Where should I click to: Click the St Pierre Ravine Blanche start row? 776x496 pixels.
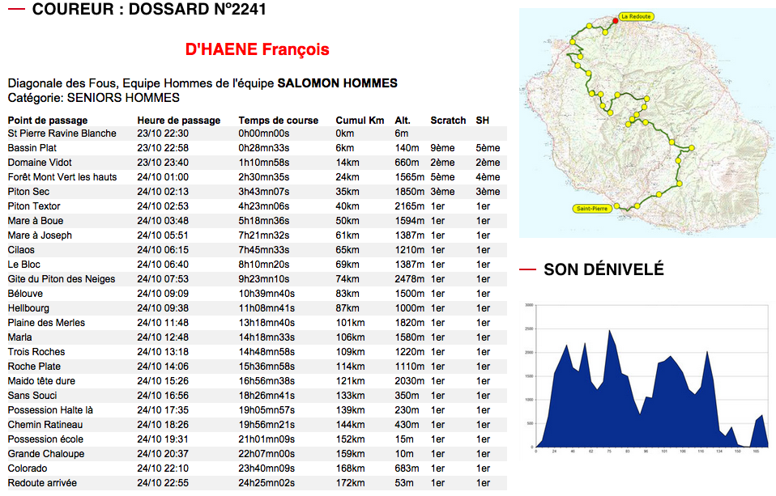click(62, 134)
